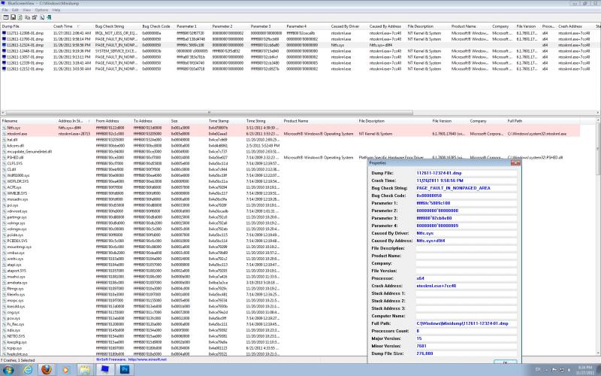Click Full Path field in Properties dialog
This screenshot has height=376, width=601.
click(x=466, y=323)
